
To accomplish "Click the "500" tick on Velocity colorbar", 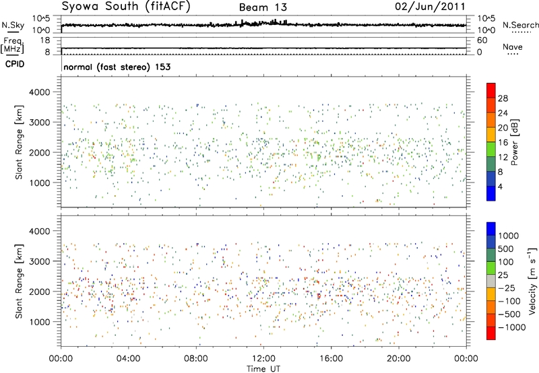I will point(506,249).
